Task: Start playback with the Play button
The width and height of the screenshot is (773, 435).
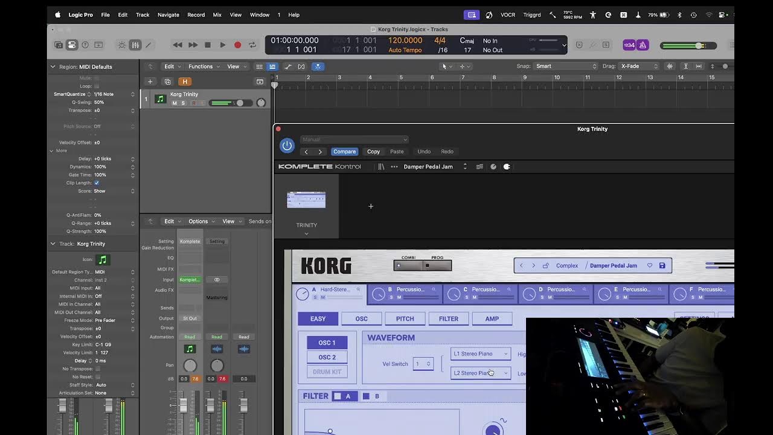Action: (x=223, y=45)
